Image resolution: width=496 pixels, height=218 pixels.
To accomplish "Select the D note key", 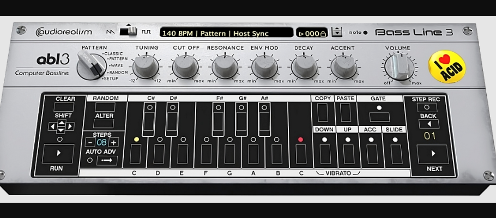I will pos(159,154).
